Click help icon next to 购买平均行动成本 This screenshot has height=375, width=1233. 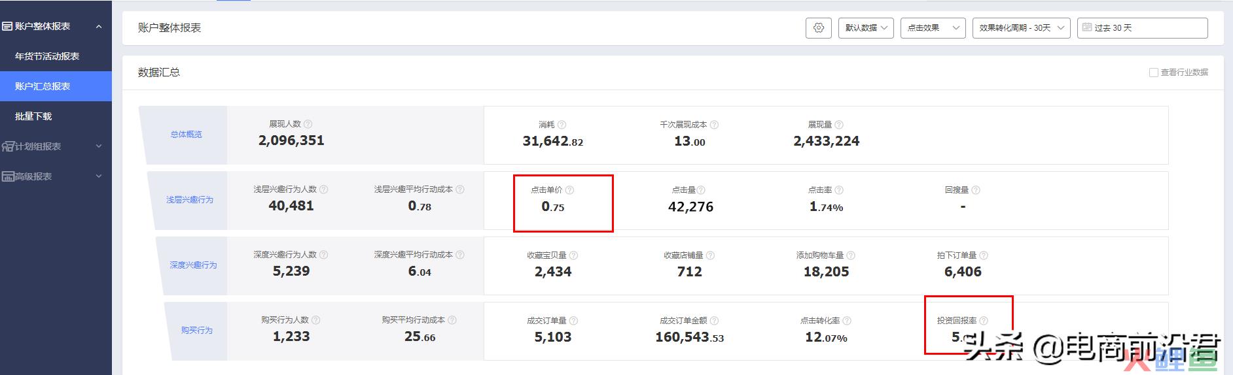[452, 320]
